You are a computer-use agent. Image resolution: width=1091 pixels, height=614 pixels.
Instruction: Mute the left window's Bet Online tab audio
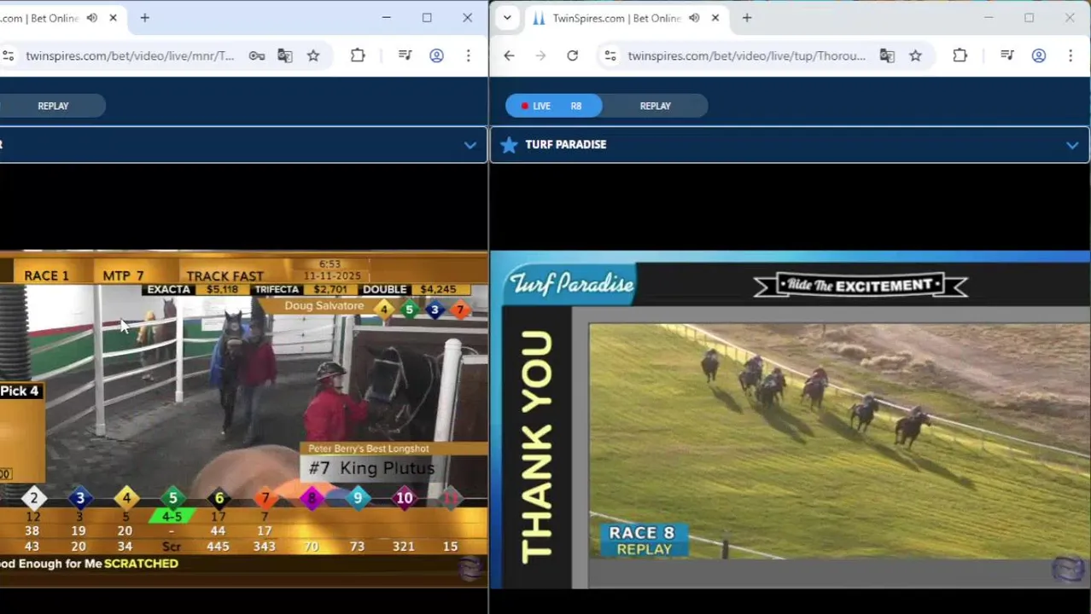(x=91, y=18)
